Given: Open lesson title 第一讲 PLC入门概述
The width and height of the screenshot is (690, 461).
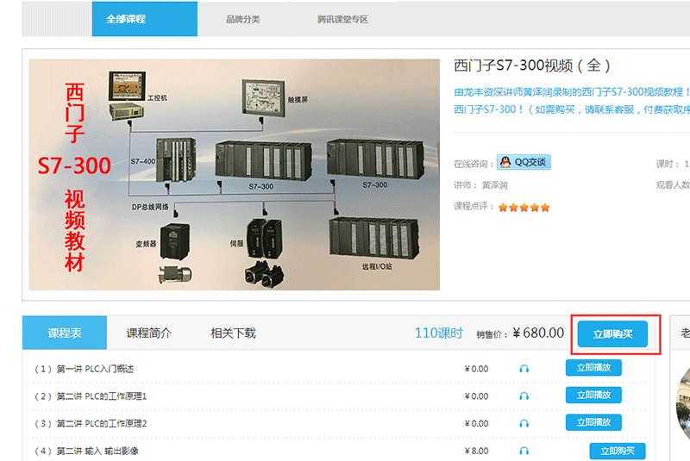Looking at the screenshot, I should click(x=95, y=369).
